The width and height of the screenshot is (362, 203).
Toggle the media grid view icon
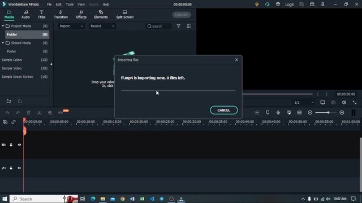point(188,27)
